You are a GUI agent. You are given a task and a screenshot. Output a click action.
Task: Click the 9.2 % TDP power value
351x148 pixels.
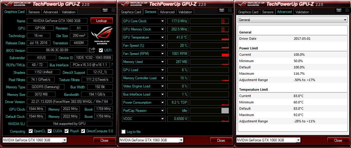point(177,102)
